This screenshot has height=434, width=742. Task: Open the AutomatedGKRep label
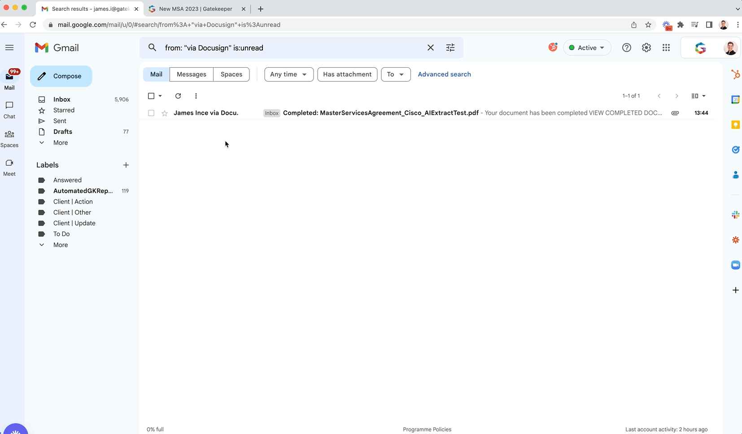point(83,191)
